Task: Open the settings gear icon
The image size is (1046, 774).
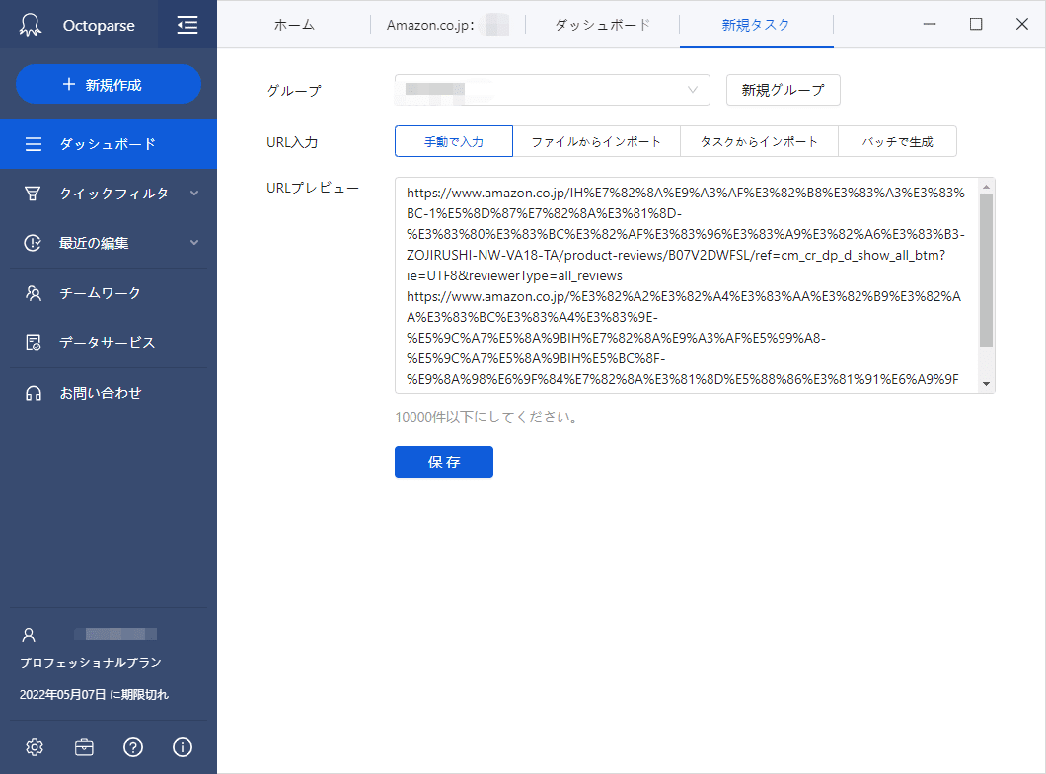Action: pyautogui.click(x=34, y=747)
